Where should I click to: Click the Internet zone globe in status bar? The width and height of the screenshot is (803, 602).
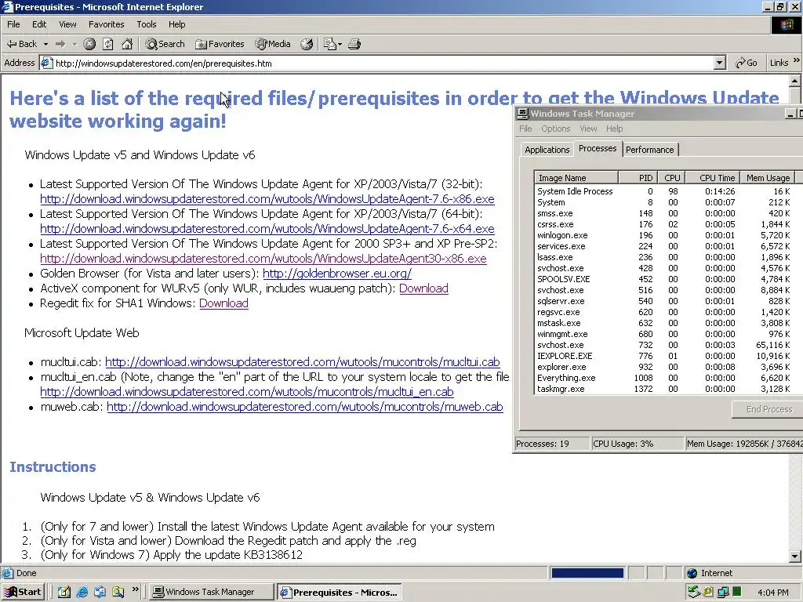[692, 573]
